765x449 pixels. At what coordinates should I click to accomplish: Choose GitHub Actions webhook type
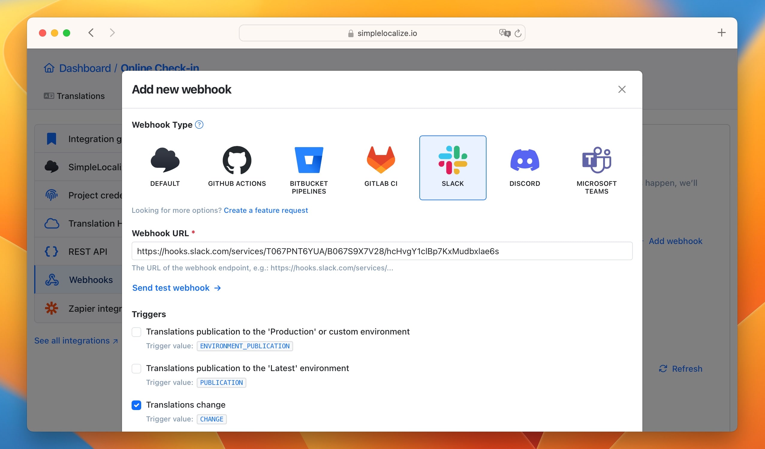click(x=237, y=168)
